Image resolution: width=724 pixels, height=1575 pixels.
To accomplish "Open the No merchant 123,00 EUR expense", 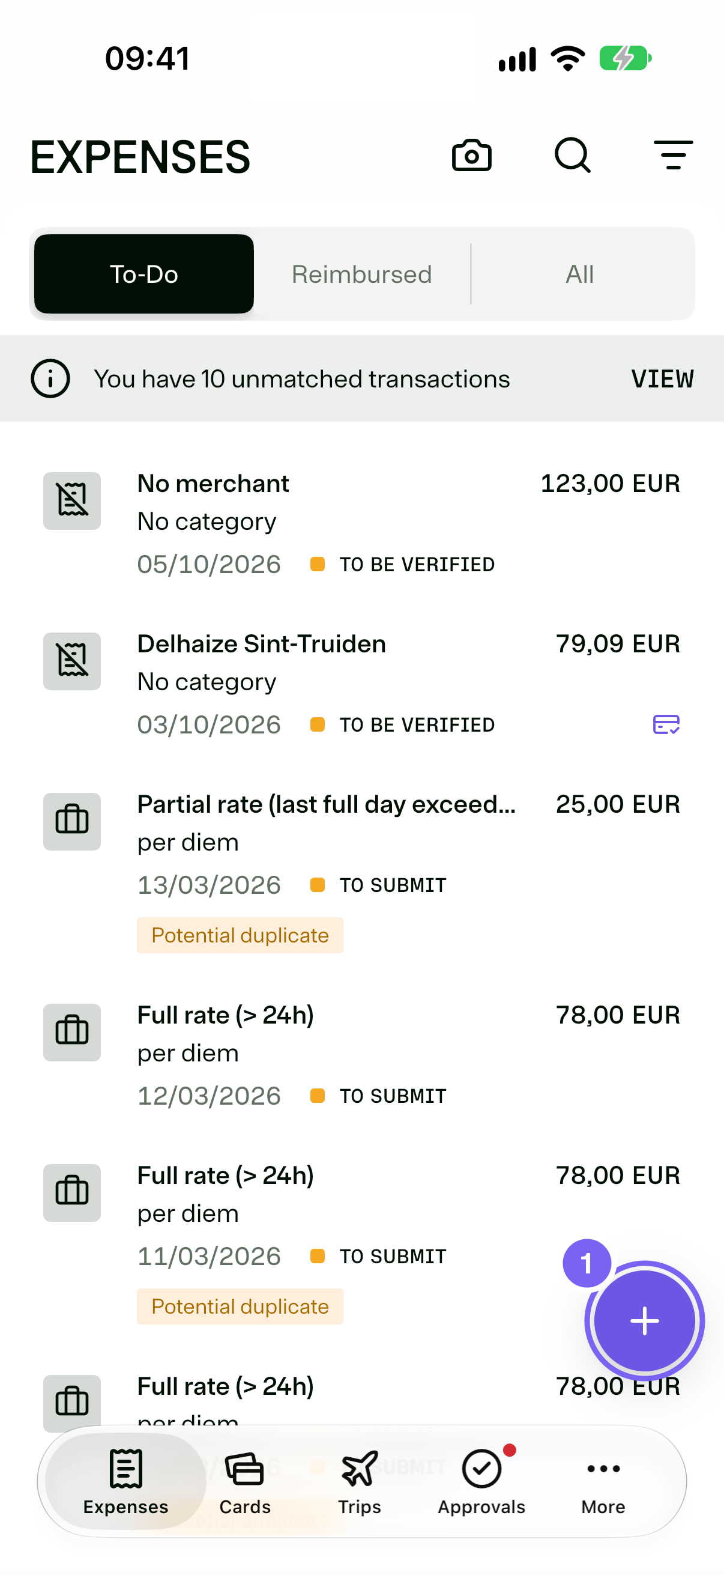I will [361, 523].
